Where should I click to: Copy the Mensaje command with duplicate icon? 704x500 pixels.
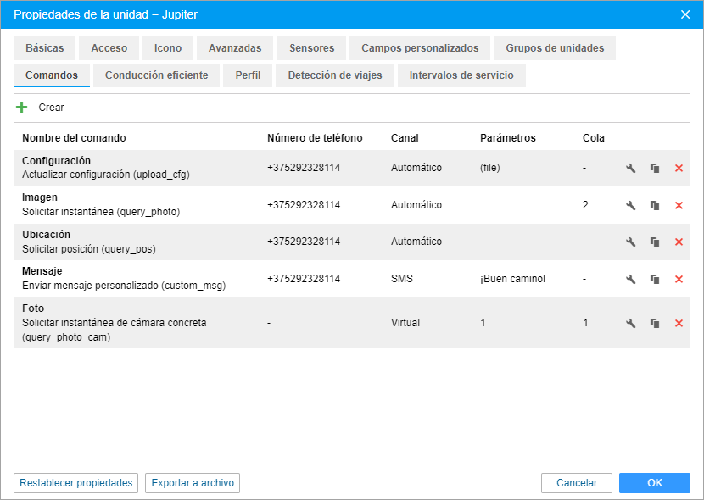pyautogui.click(x=655, y=280)
